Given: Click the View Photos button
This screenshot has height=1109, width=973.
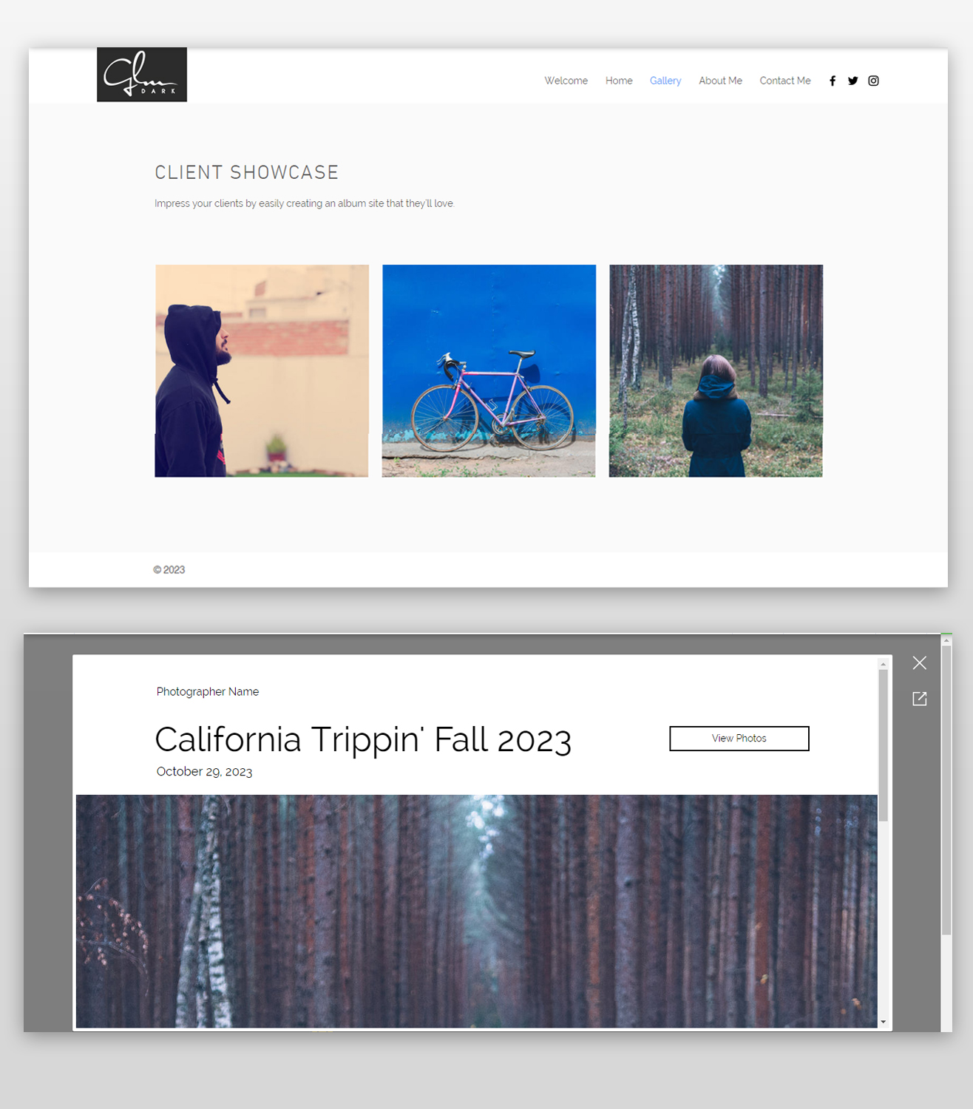Looking at the screenshot, I should [x=739, y=739].
